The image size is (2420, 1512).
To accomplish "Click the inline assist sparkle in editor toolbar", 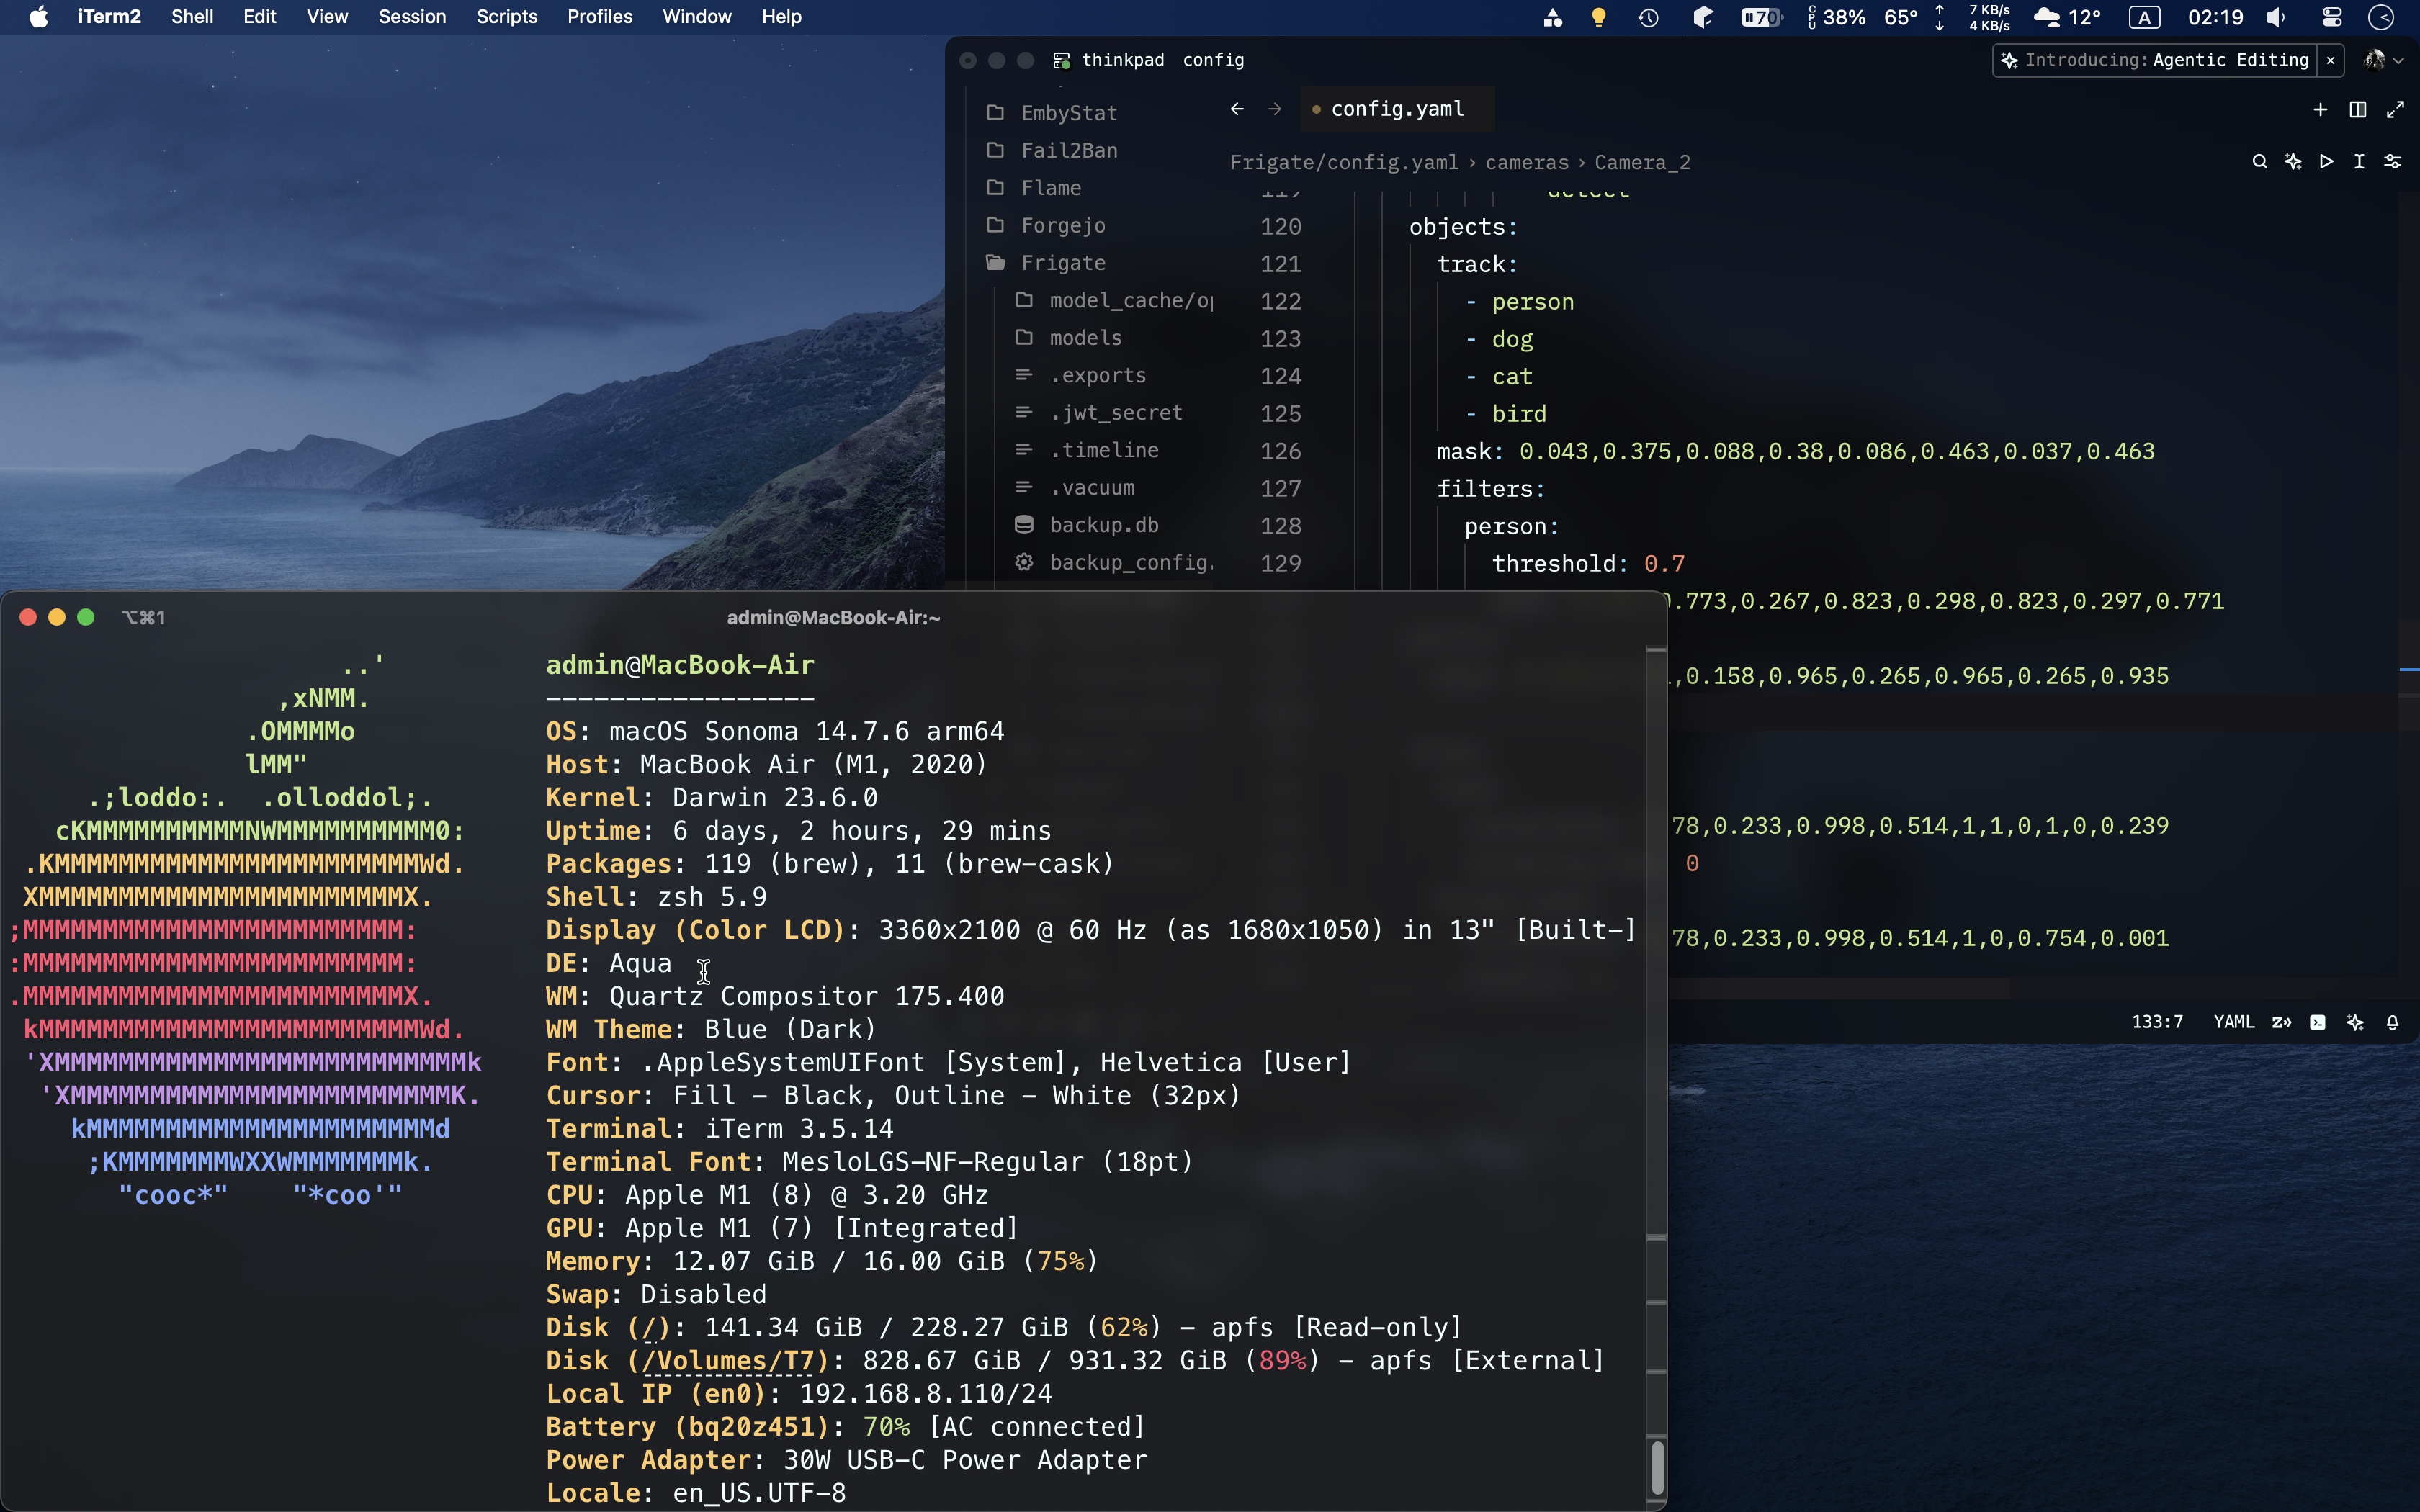I will (2293, 162).
